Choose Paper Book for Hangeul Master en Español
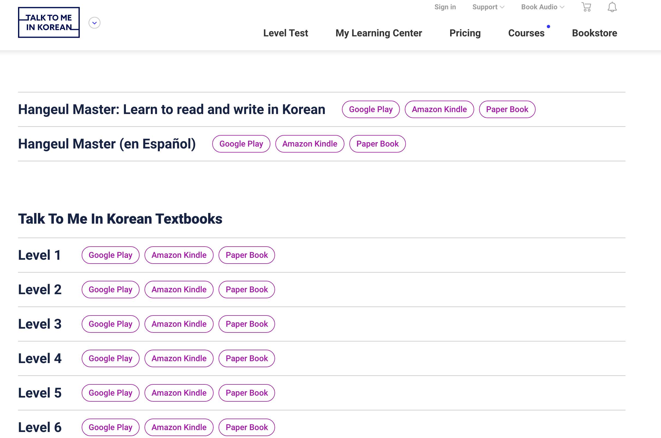Image resolution: width=661 pixels, height=438 pixels. [x=377, y=144]
